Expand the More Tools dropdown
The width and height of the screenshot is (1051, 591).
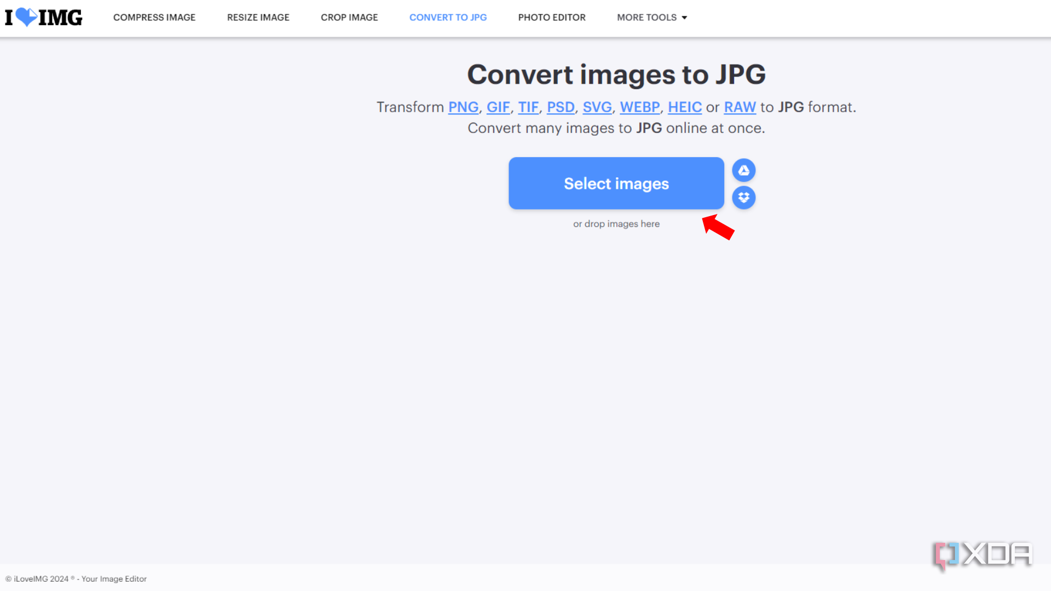[x=646, y=18]
